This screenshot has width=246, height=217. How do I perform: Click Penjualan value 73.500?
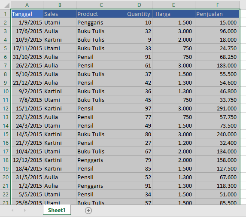click(217, 125)
